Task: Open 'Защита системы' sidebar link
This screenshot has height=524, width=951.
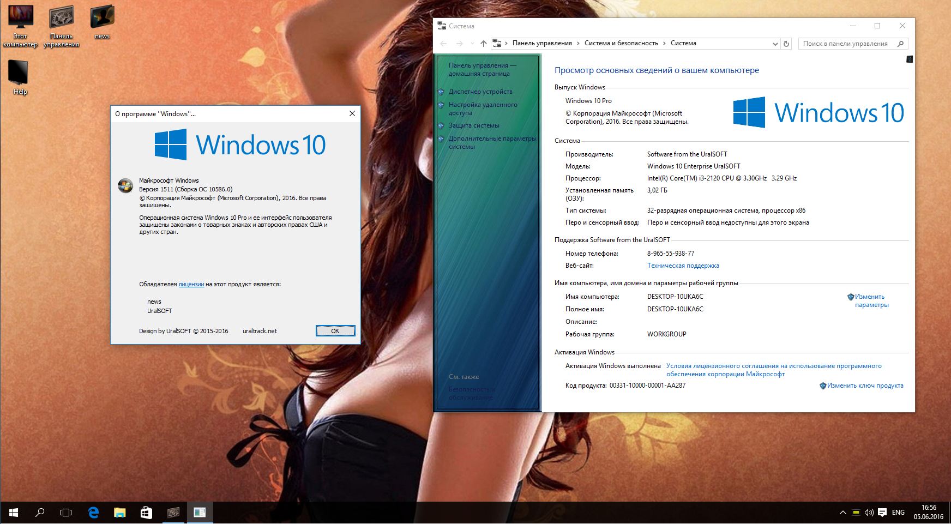Action: 474,125
